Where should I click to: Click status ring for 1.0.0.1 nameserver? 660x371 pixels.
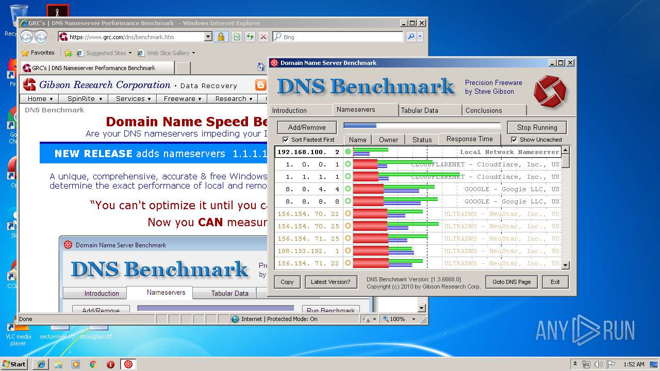pos(348,164)
